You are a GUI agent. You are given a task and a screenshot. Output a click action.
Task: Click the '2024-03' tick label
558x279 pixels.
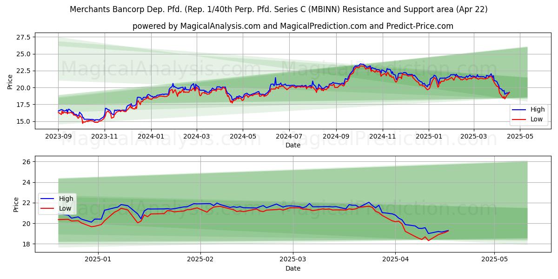click(x=197, y=137)
